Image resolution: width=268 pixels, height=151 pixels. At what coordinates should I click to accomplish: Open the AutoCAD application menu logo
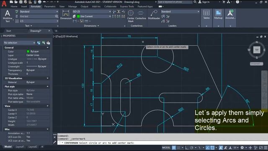(x=4, y=3)
